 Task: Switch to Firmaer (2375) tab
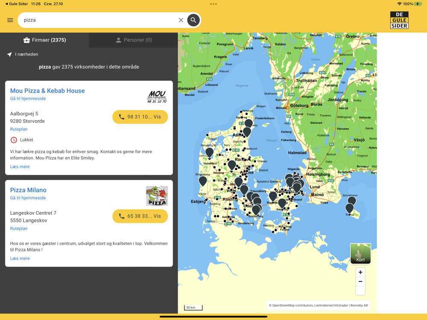[x=45, y=40]
